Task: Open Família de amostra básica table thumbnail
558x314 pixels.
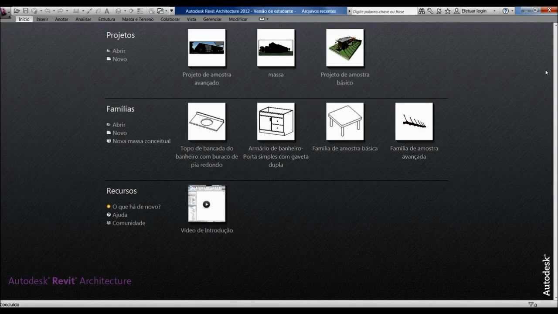Action: click(345, 121)
